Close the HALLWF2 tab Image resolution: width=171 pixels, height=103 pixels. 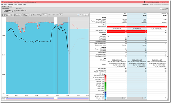9,7
